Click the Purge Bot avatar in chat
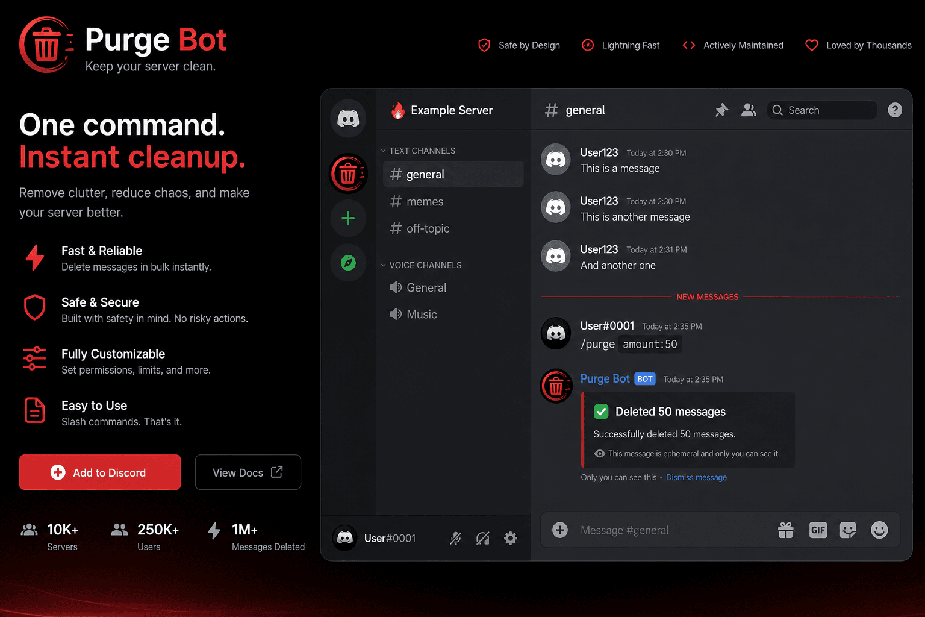Image resolution: width=925 pixels, height=617 pixels. (x=556, y=386)
